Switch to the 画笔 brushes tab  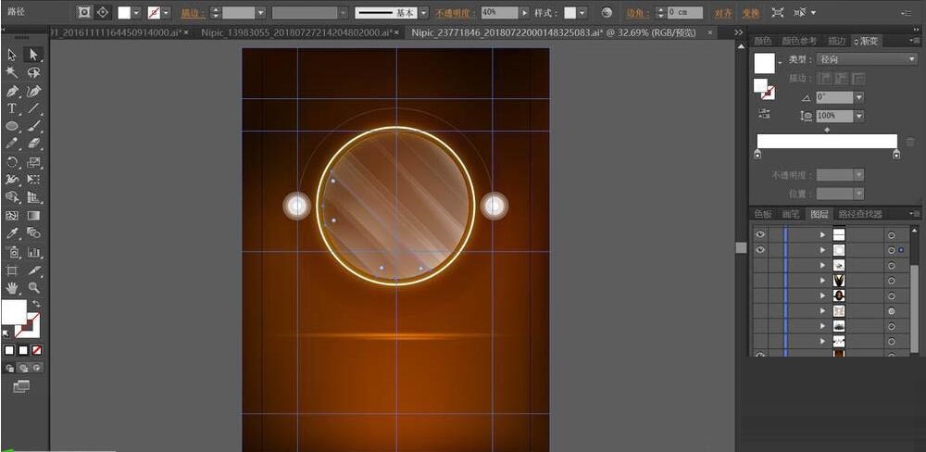click(x=791, y=214)
